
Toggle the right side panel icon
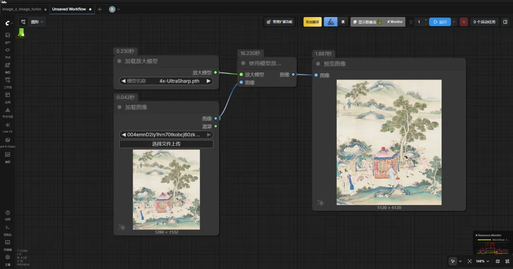[x=505, y=22]
